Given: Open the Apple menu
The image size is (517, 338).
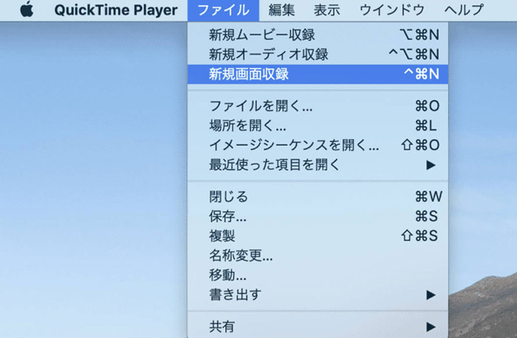Looking at the screenshot, I should pyautogui.click(x=27, y=9).
